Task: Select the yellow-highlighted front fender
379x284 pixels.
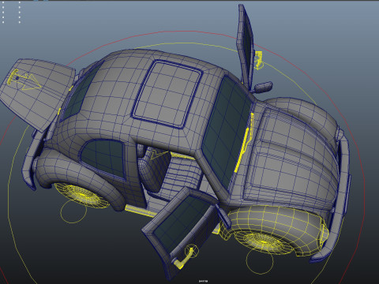Action: (x=274, y=231)
